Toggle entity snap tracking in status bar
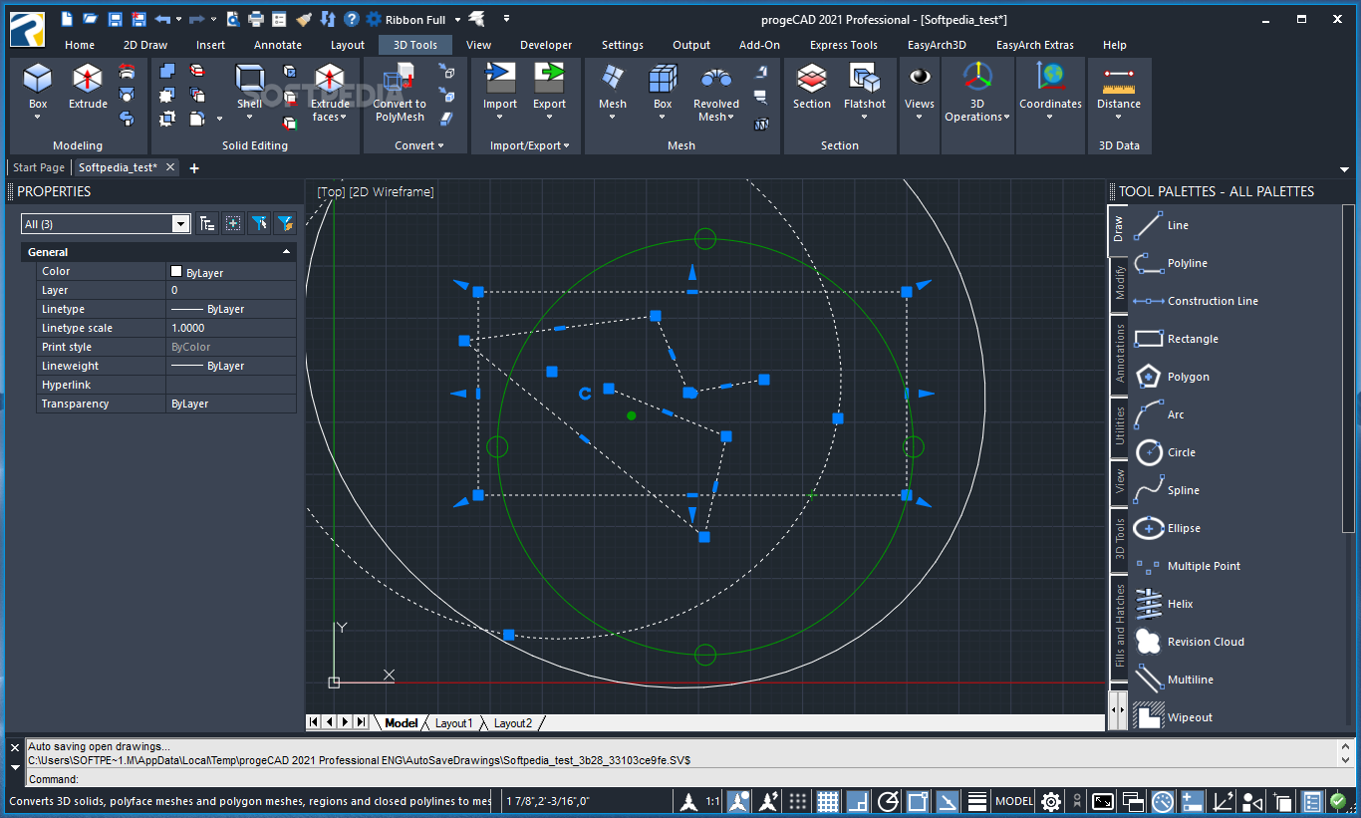1361x818 pixels. pos(948,801)
